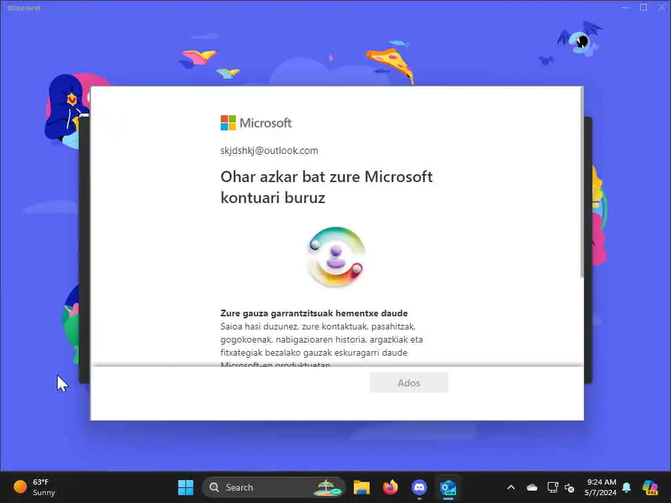
Task: Close the Discord window
Action: [x=661, y=7]
